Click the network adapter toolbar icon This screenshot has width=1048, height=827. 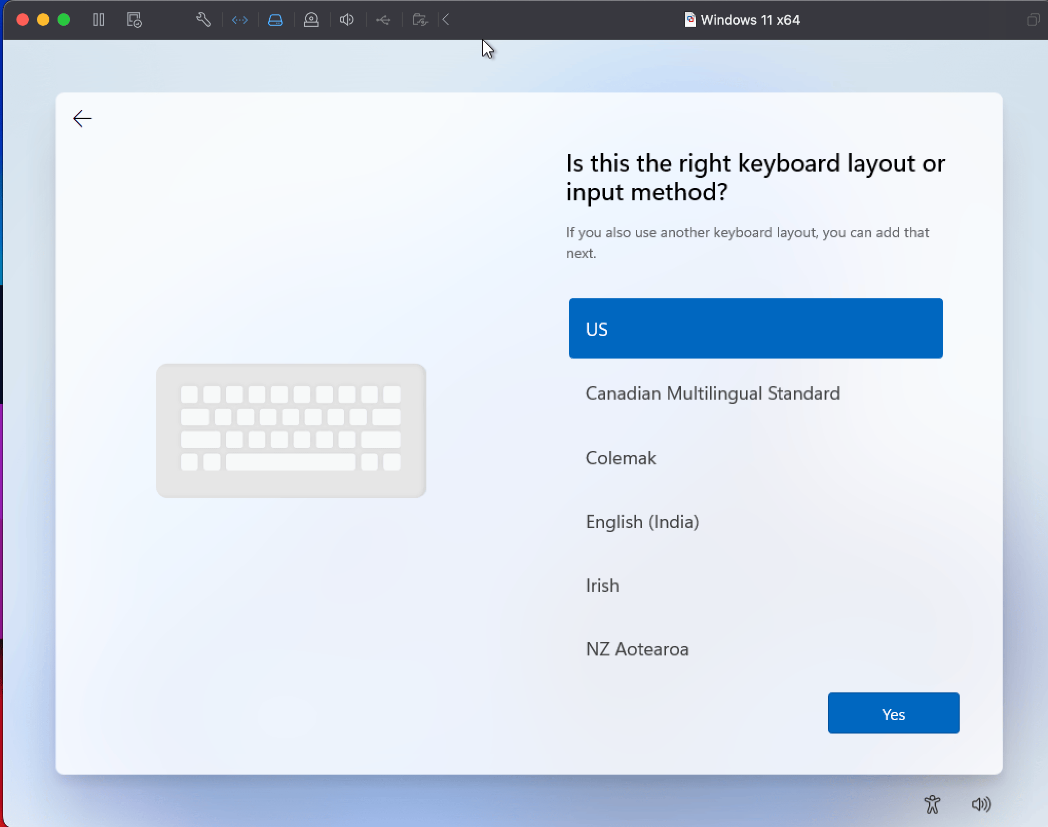coord(240,20)
